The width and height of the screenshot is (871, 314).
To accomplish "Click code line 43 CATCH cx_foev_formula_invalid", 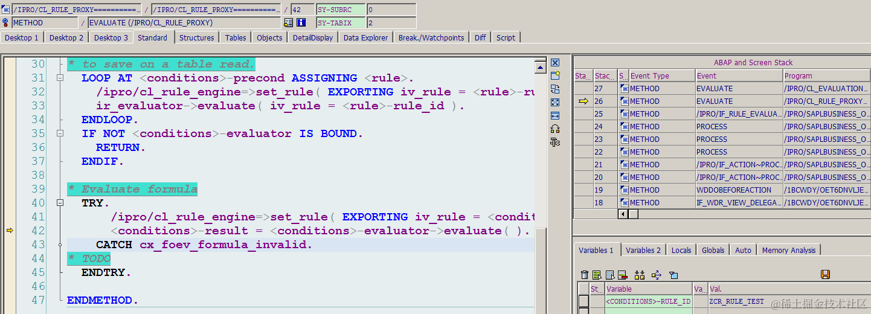I will [x=204, y=245].
